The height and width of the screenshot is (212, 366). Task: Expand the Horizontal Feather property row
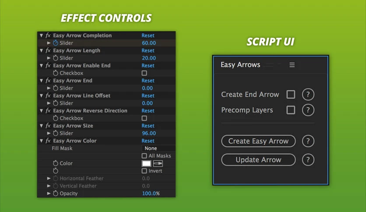[x=49, y=178]
